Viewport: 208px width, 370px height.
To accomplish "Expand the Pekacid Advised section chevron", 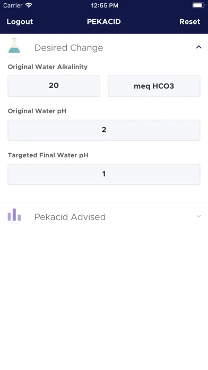I will [x=198, y=216].
